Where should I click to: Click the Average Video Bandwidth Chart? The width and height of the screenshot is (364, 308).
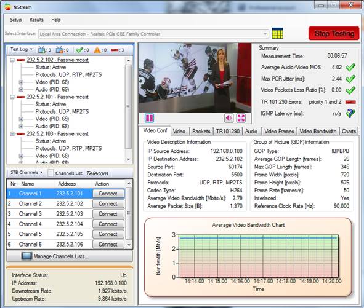click(248, 257)
